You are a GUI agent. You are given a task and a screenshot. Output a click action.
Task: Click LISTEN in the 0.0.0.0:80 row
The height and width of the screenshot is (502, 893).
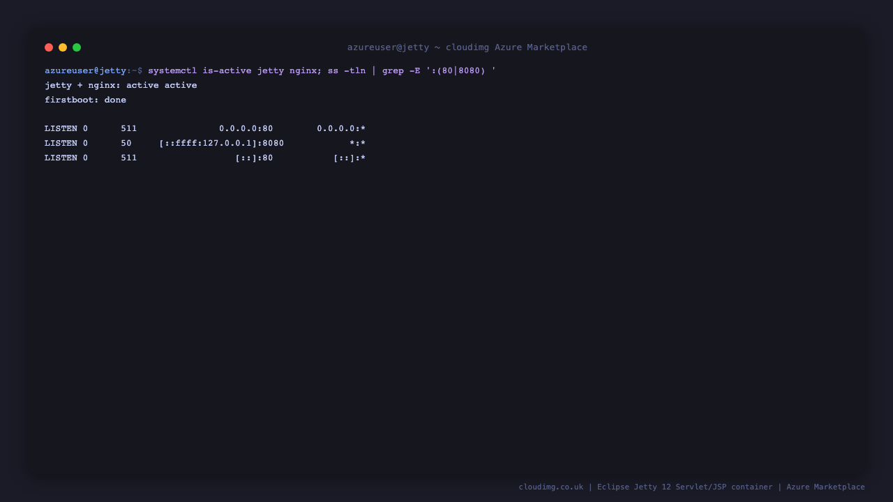pyautogui.click(x=61, y=129)
